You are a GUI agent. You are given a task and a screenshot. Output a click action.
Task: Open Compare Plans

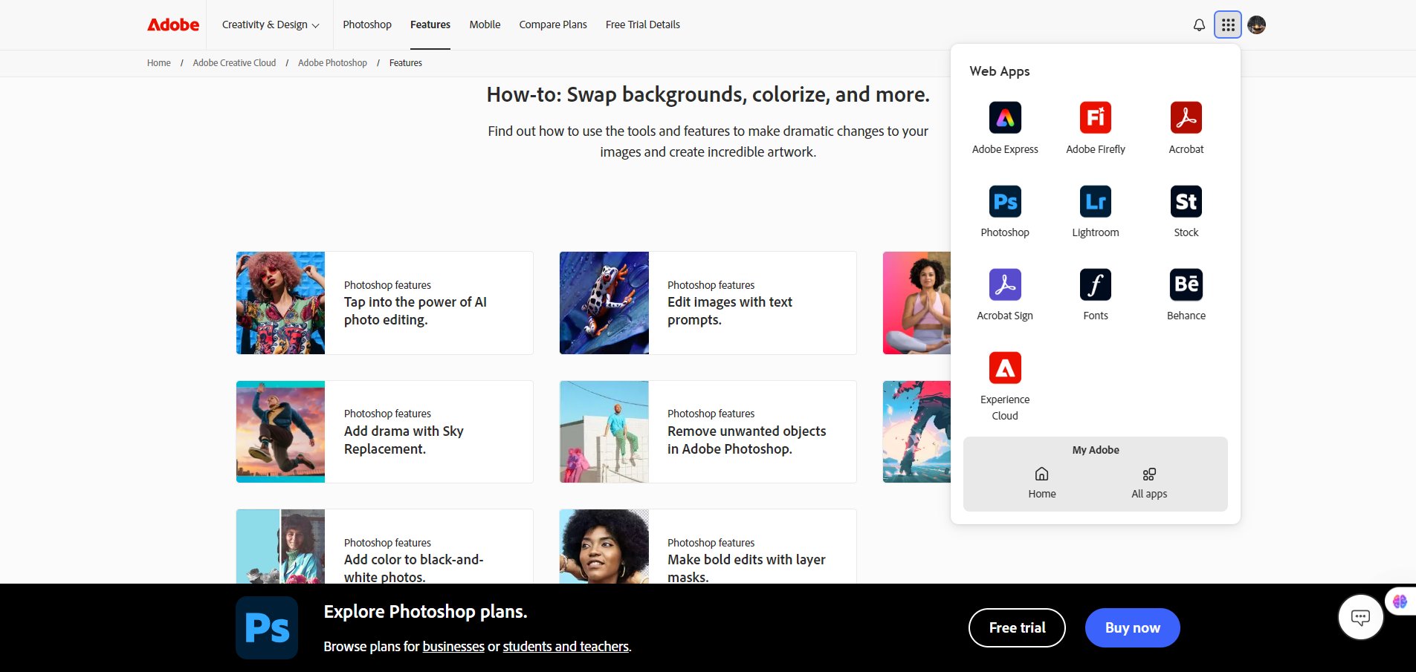(553, 25)
